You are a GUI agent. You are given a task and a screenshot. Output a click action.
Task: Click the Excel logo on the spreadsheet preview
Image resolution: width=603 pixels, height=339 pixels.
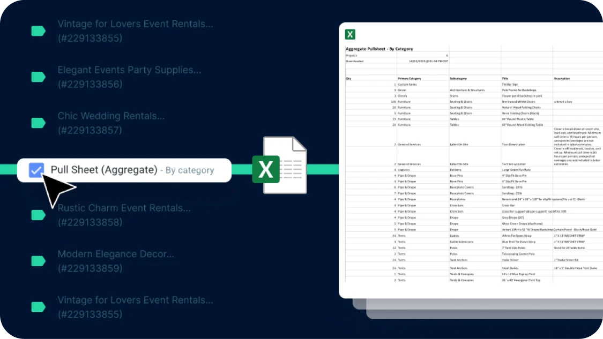(x=350, y=34)
